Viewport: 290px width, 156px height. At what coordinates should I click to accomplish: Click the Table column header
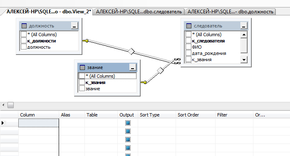[x=101, y=115]
